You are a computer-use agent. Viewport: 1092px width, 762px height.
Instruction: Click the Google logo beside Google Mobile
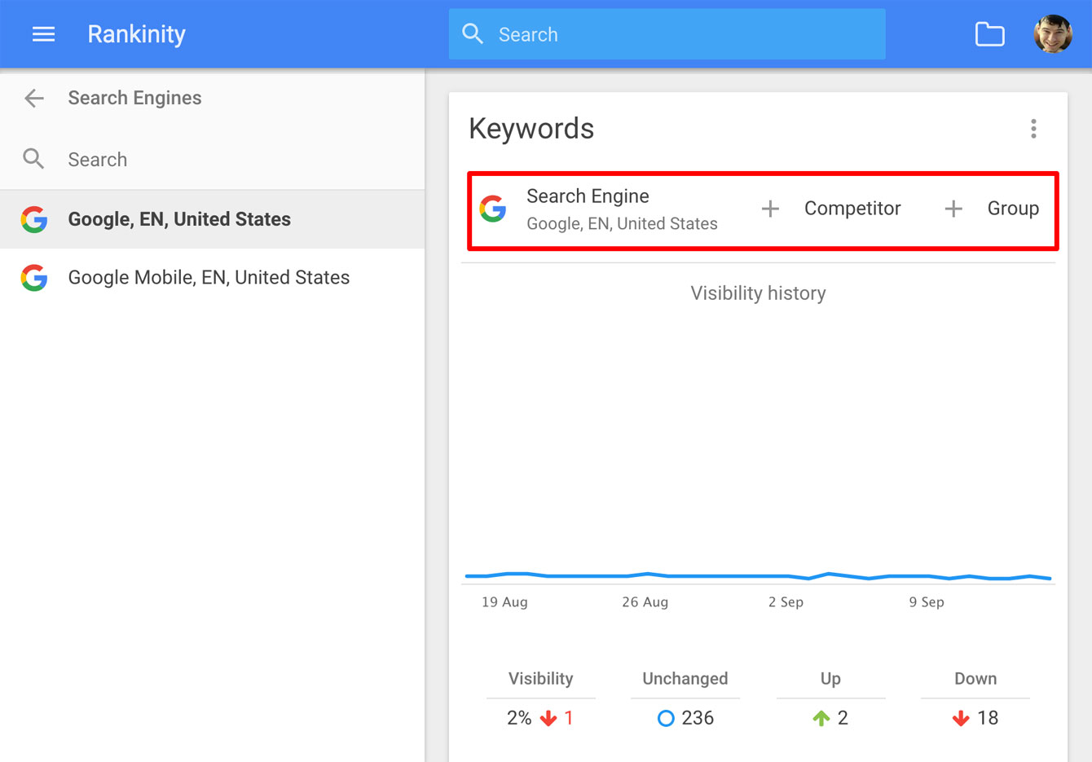pos(34,278)
